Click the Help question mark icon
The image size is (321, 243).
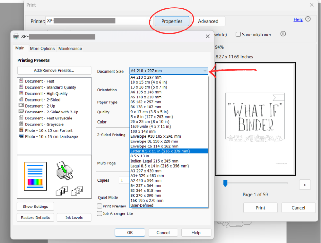(308, 19)
